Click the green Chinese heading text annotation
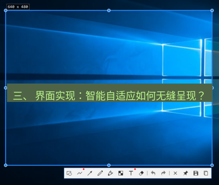 click(x=109, y=93)
